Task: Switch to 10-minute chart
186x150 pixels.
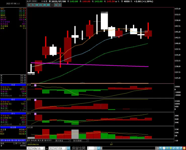Action: tap(37, 5)
